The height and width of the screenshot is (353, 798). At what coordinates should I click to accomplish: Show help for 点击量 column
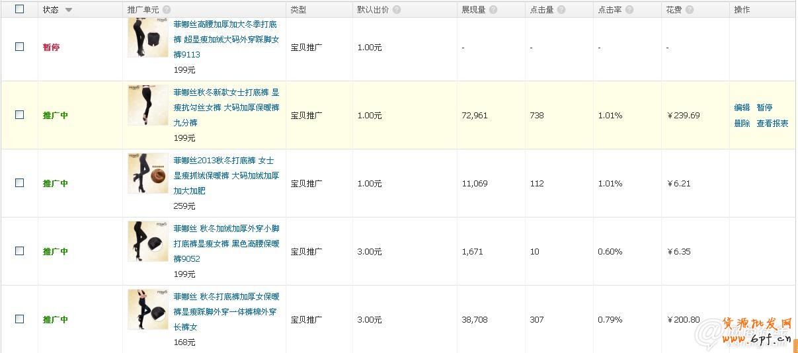pyautogui.click(x=561, y=10)
